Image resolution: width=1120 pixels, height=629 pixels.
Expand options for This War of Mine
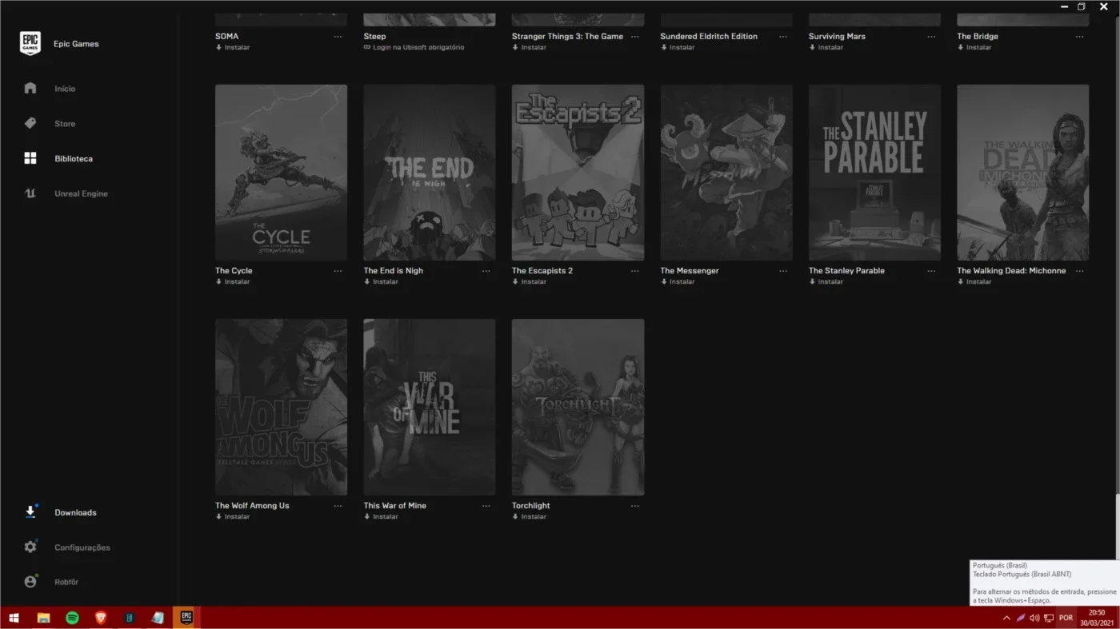[x=486, y=506]
